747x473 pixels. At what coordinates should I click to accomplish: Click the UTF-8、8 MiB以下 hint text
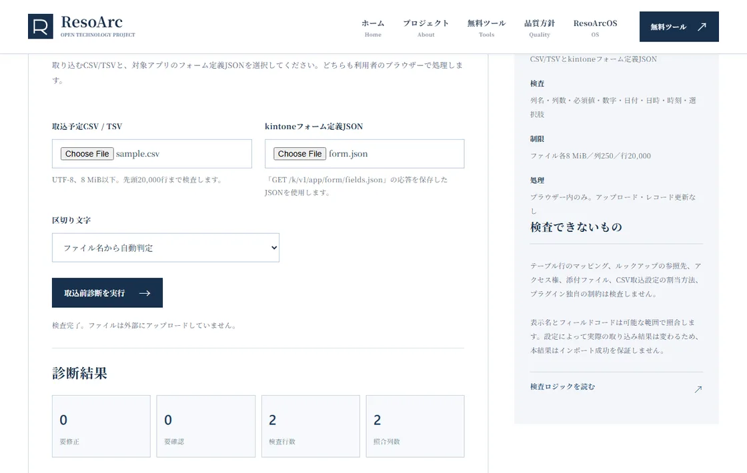137,180
